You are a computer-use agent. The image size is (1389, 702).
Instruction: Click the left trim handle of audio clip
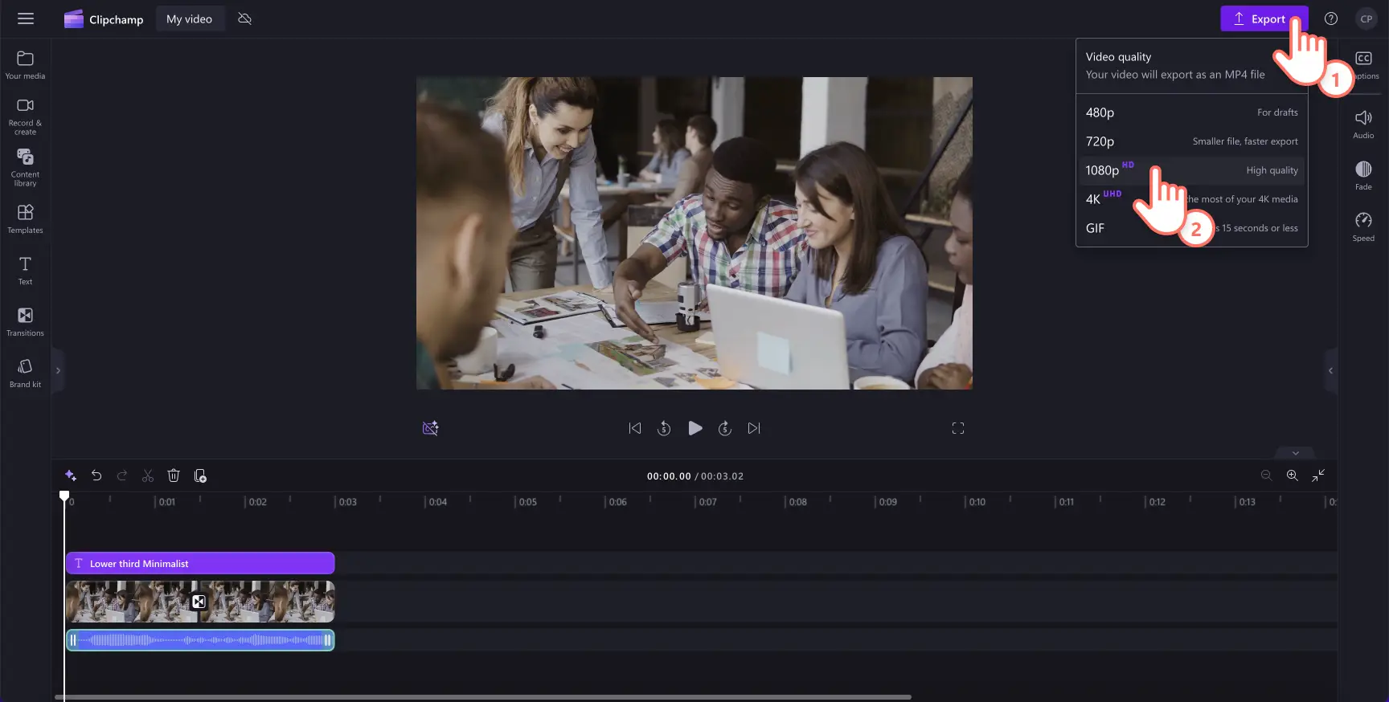[73, 640]
